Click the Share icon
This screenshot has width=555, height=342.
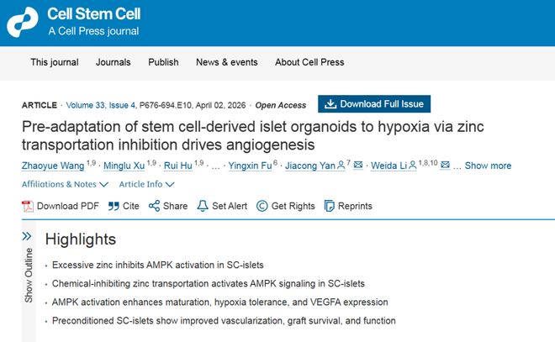154,206
